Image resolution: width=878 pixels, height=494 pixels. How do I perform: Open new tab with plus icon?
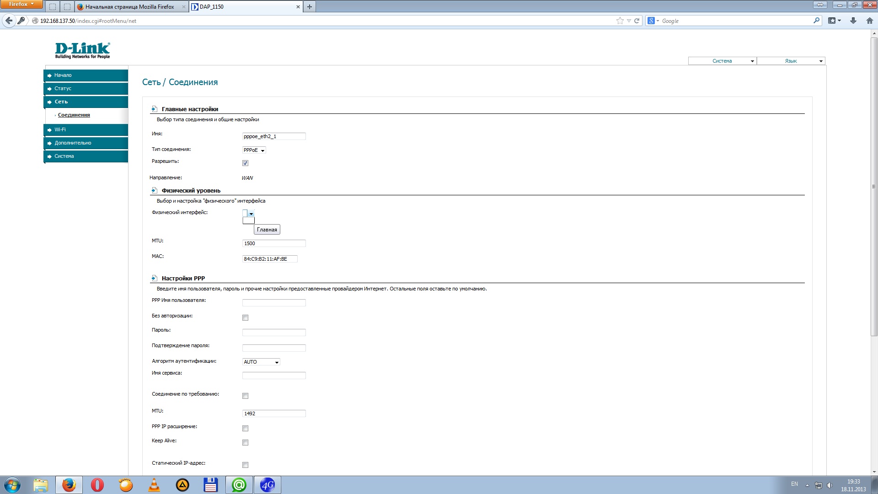[310, 7]
